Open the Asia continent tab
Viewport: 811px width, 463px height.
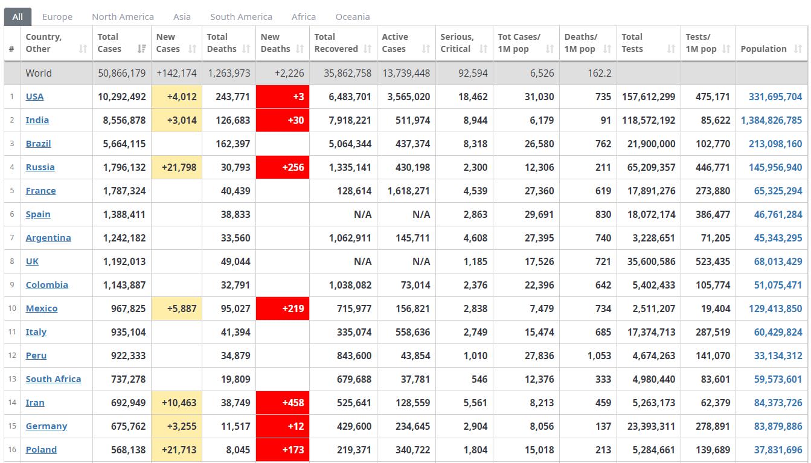click(x=182, y=17)
